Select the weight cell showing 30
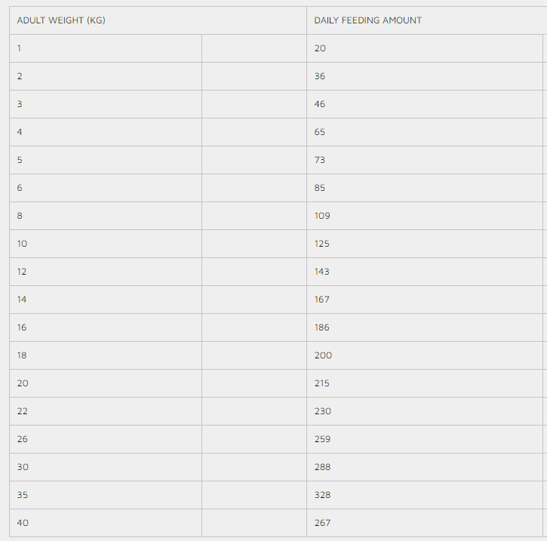 (23, 467)
